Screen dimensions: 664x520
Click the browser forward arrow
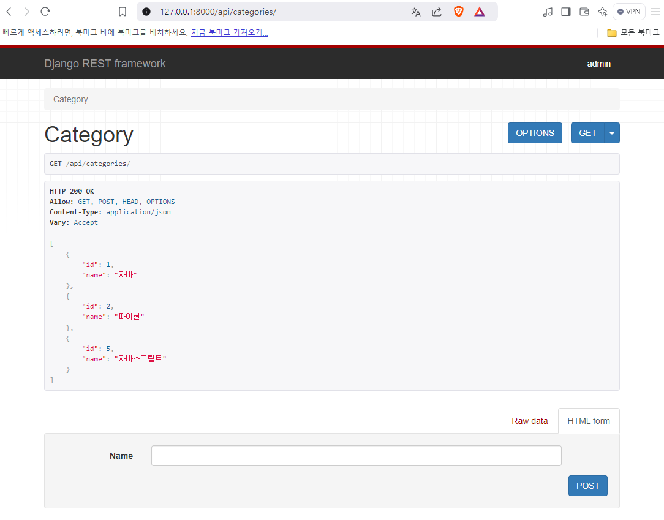point(27,12)
